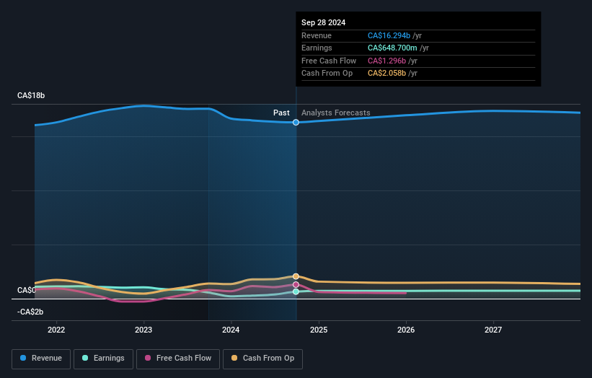
Task: Click the CA$16.294b revenue value in tooltip
Action: [x=389, y=35]
